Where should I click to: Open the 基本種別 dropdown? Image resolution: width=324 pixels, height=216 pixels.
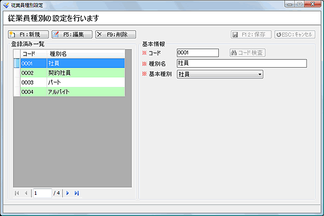(220, 74)
